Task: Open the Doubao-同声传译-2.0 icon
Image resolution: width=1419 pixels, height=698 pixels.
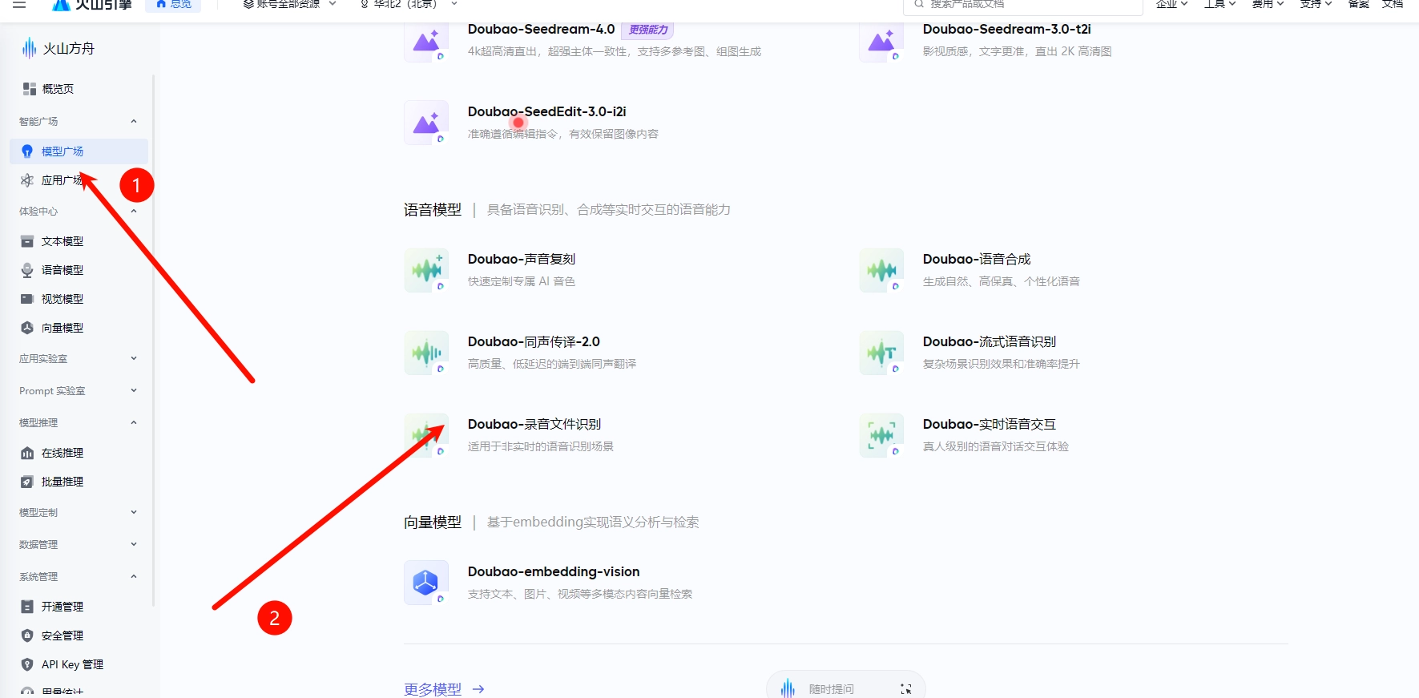Action: (426, 353)
